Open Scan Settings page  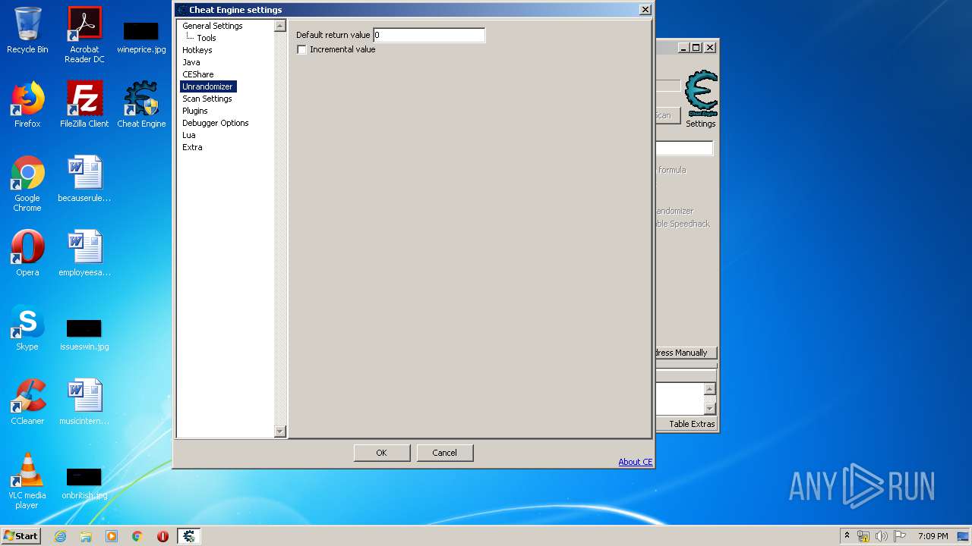207,99
